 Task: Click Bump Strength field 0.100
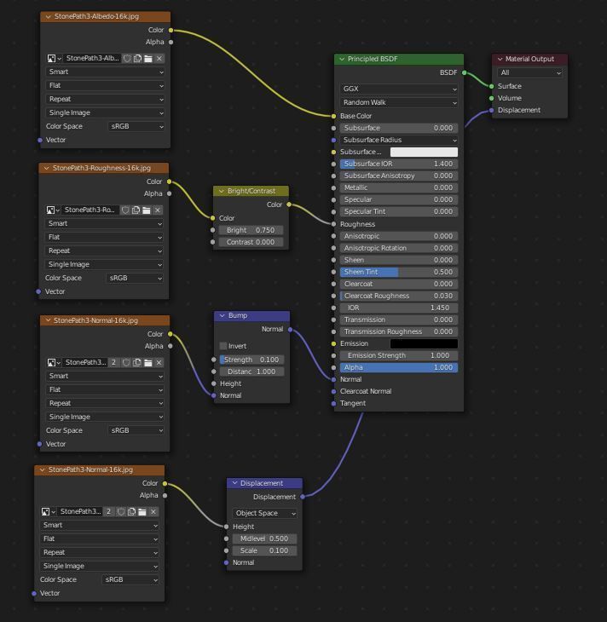click(x=251, y=360)
